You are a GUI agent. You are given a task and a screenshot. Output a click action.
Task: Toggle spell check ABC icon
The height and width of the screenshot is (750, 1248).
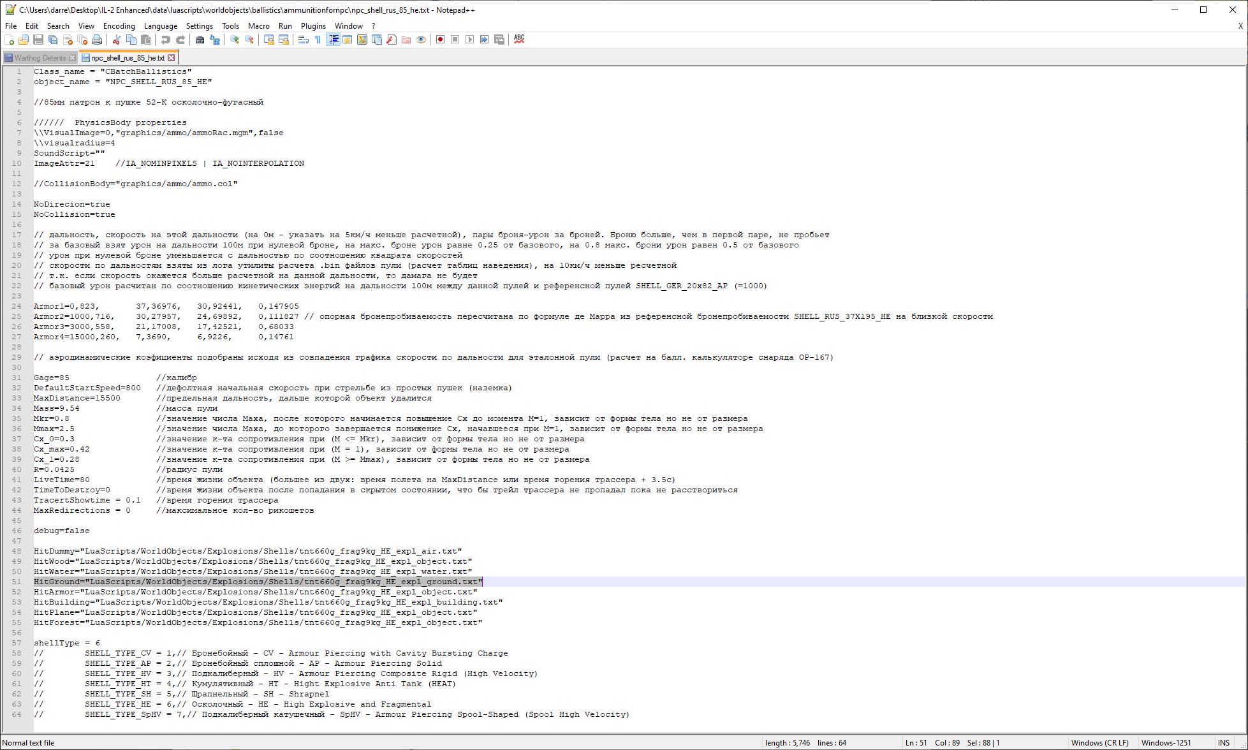pos(519,39)
